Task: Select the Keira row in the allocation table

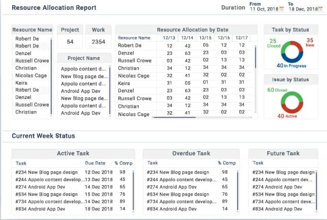Action: (185, 83)
